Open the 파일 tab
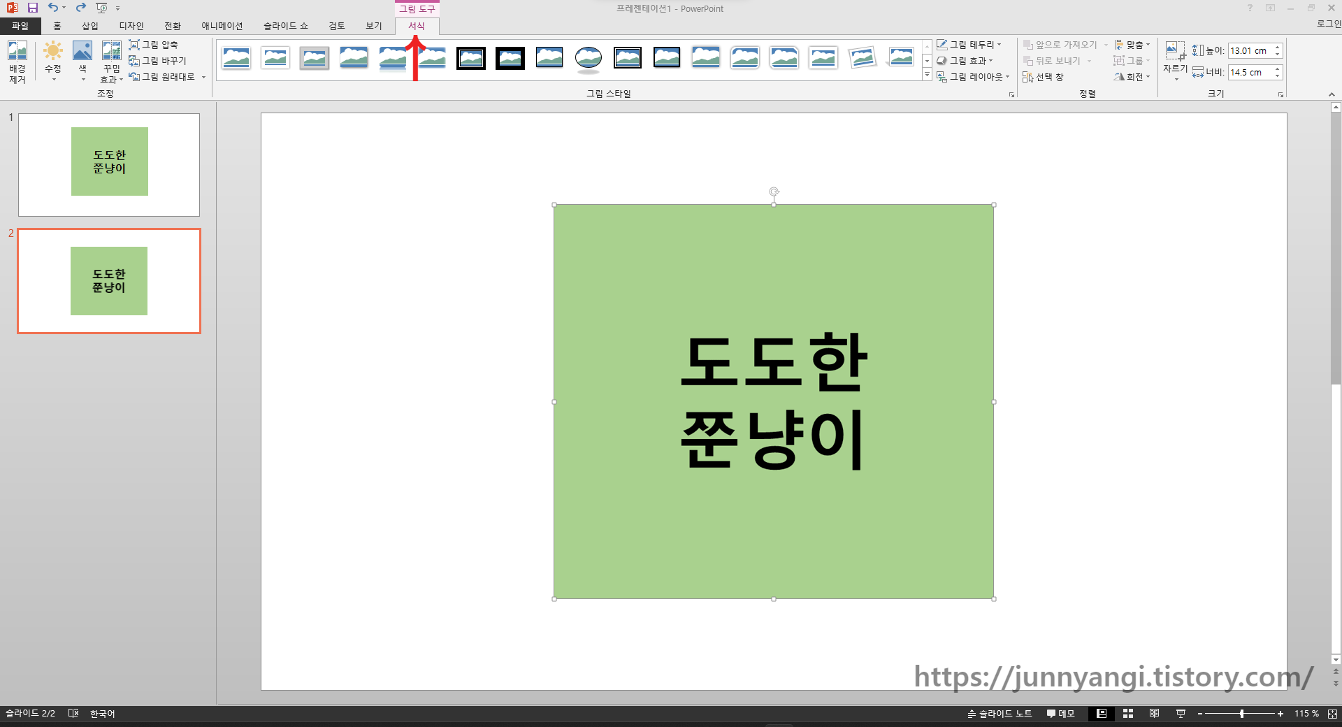The width and height of the screenshot is (1342, 727). point(20,26)
